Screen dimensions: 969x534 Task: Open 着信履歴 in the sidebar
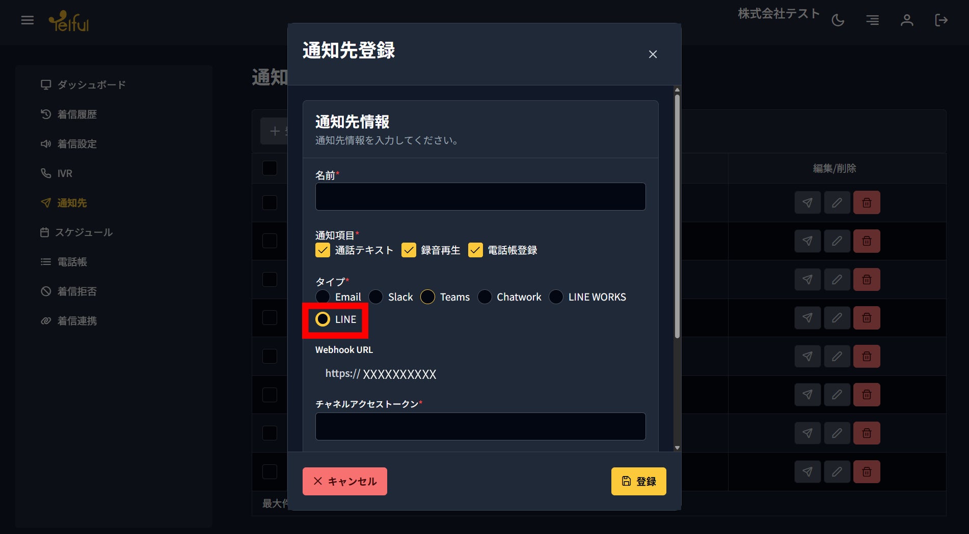(77, 114)
